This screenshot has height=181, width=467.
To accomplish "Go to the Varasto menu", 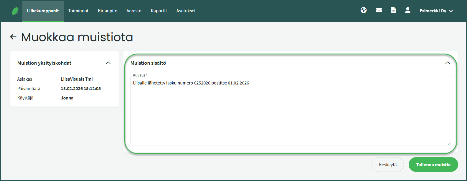I will (x=134, y=11).
